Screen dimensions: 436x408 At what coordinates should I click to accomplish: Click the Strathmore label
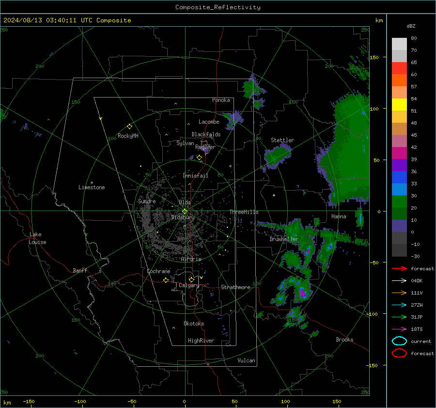tap(235, 287)
